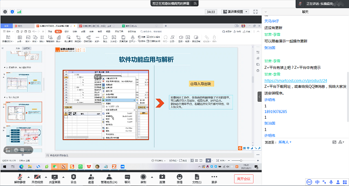Expand share screen options arrow
349x186 pixels.
(x=63, y=177)
